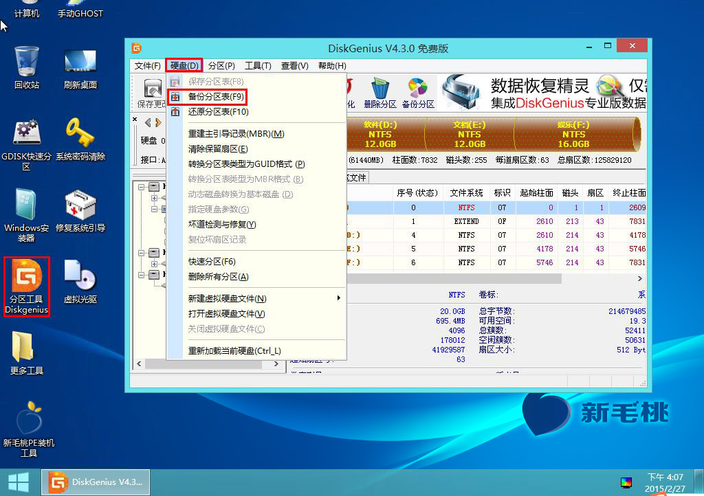The width and height of the screenshot is (704, 496).
Task: Select the EXTEND file system cell
Action: point(467,221)
